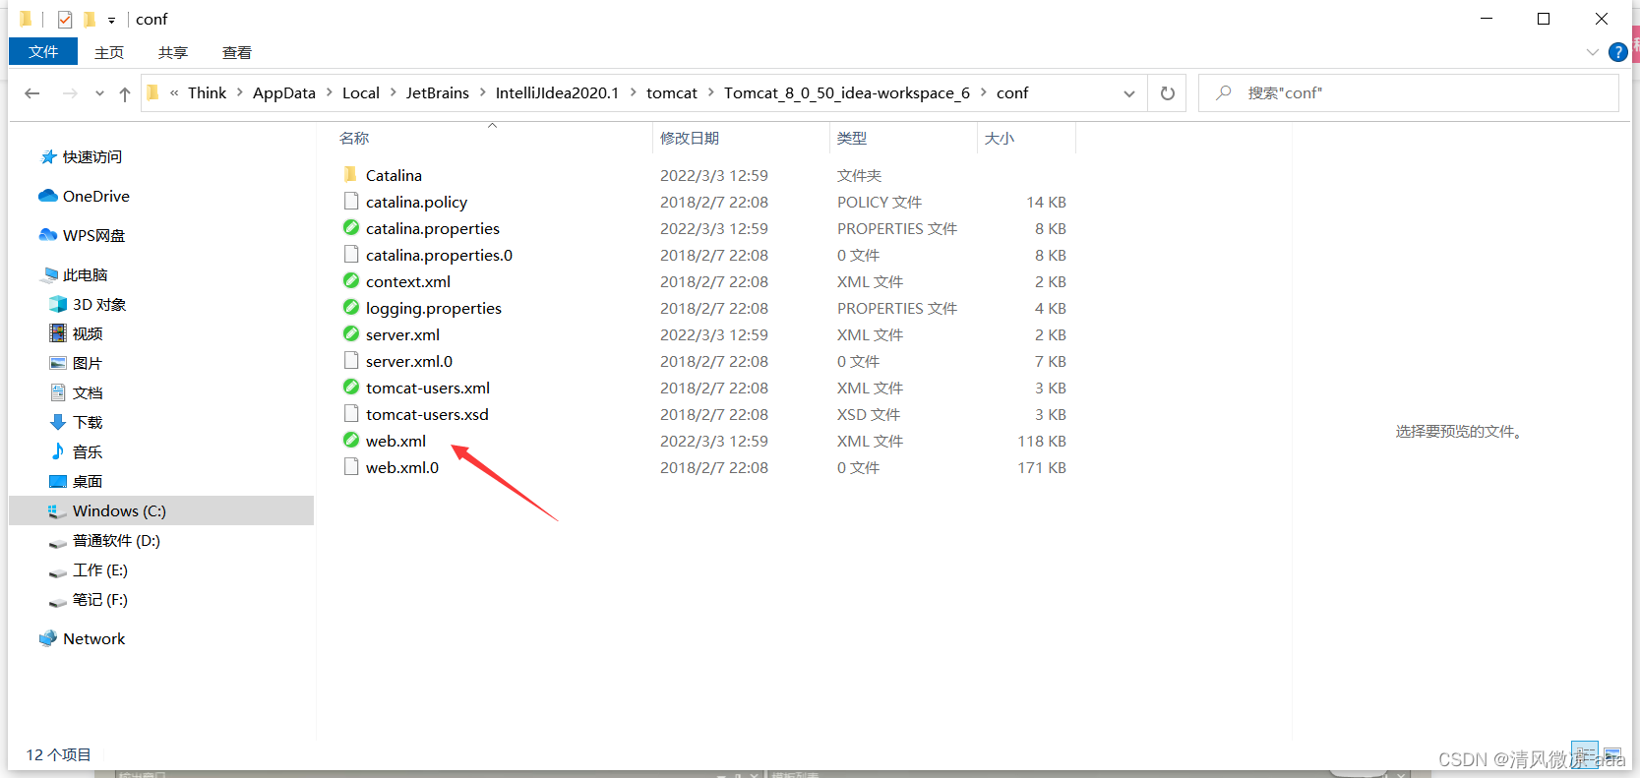Screen dimensions: 1640x778
Task: Click the logging.properties green file icon
Action: (x=351, y=308)
